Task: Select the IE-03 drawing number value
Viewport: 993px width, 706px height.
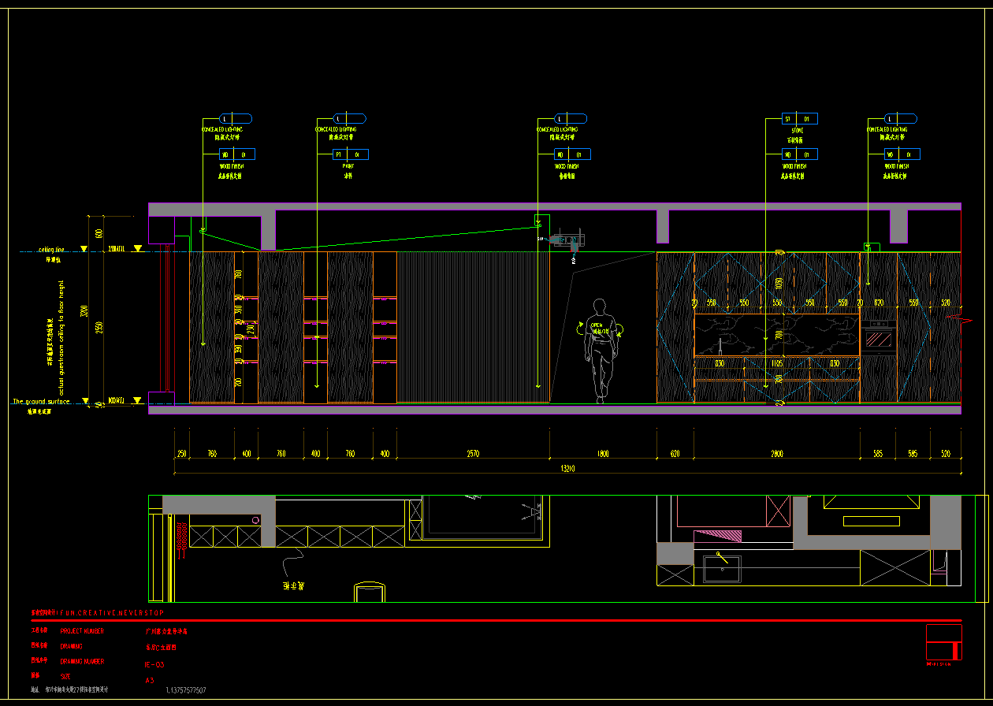Action: click(x=154, y=665)
